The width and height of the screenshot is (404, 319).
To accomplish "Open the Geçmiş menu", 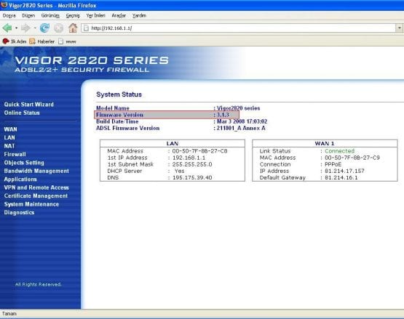I will coord(73,16).
